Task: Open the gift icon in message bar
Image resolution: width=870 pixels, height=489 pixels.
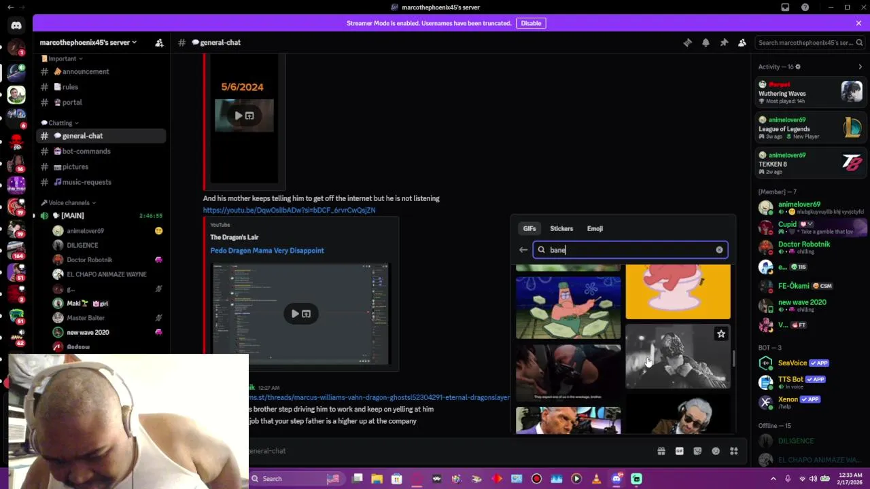Action: (x=661, y=451)
